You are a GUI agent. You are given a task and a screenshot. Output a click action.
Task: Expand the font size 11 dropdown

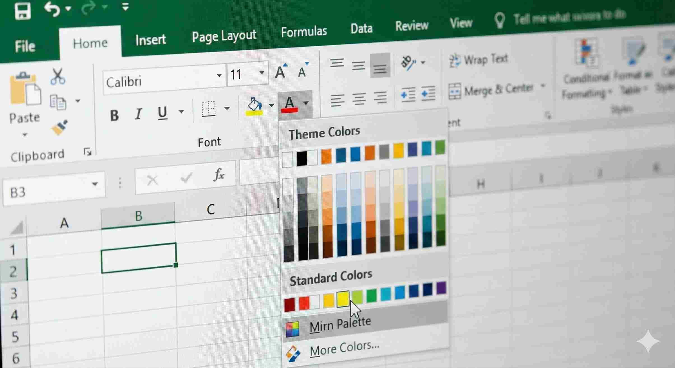[x=262, y=73]
